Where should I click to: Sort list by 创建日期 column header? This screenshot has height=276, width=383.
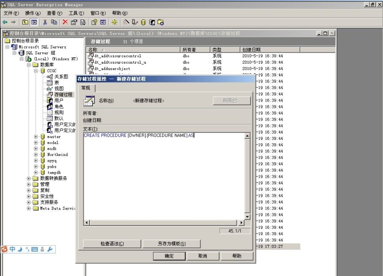[x=270, y=50]
